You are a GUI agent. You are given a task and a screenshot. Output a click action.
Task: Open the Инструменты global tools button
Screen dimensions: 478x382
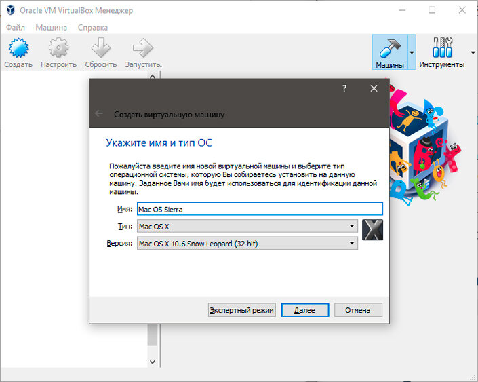442,52
